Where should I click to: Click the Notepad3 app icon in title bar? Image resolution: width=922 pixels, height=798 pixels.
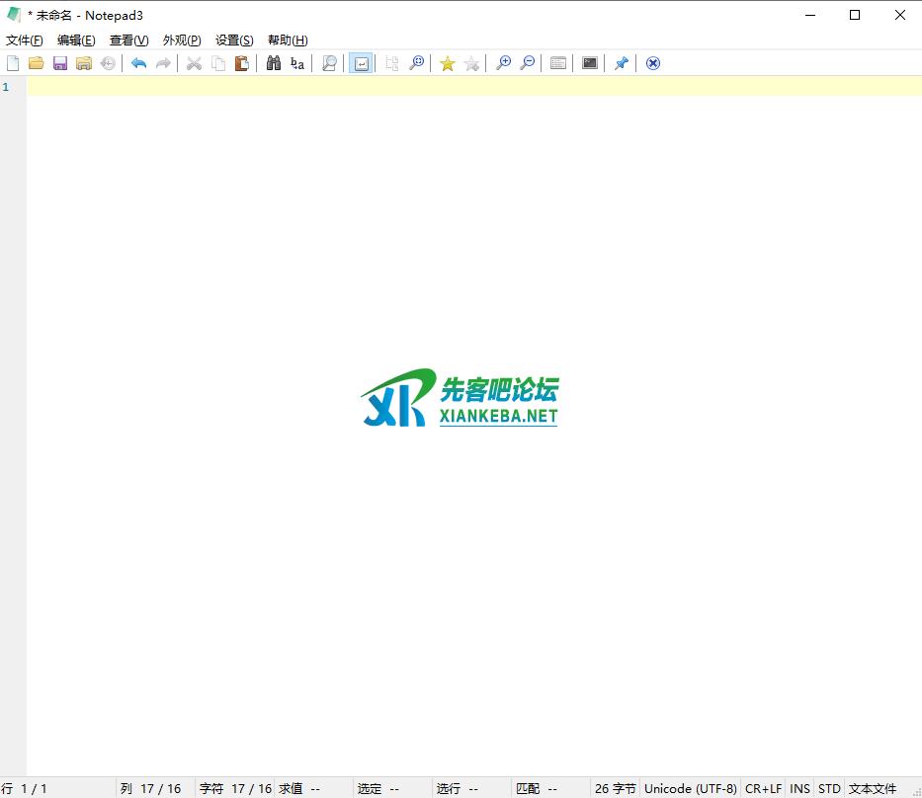[14, 15]
